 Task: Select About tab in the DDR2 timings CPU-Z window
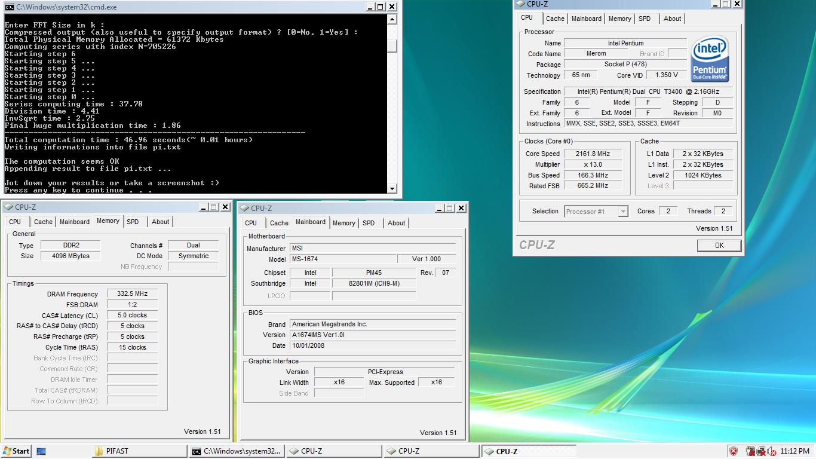[x=160, y=222]
